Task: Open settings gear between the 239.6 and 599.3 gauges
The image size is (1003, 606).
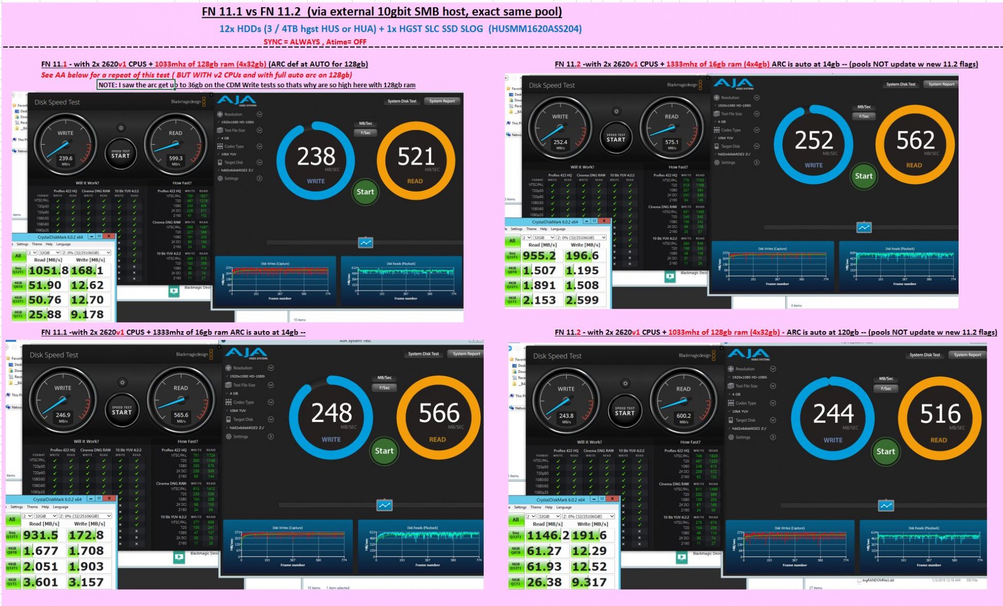Action: pos(121,127)
